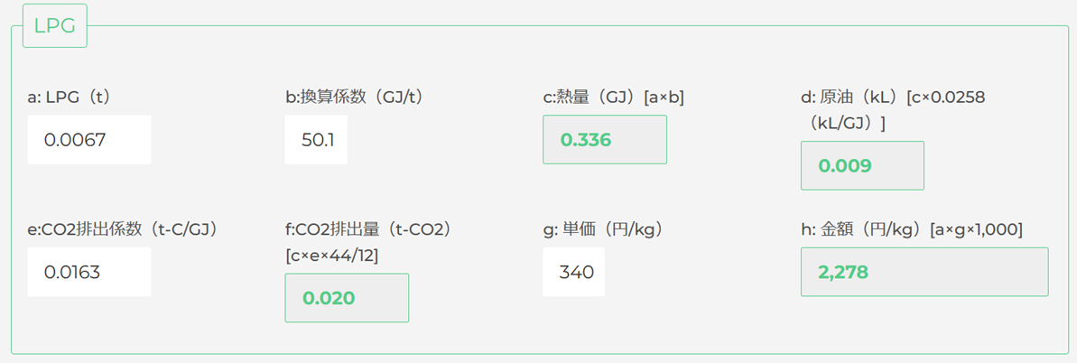This screenshot has height=363, width=1077.
Task: Click the 金額 result box showing 2,278
Action: (924, 272)
